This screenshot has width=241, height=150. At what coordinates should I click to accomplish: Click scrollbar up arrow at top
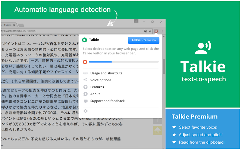164,37
